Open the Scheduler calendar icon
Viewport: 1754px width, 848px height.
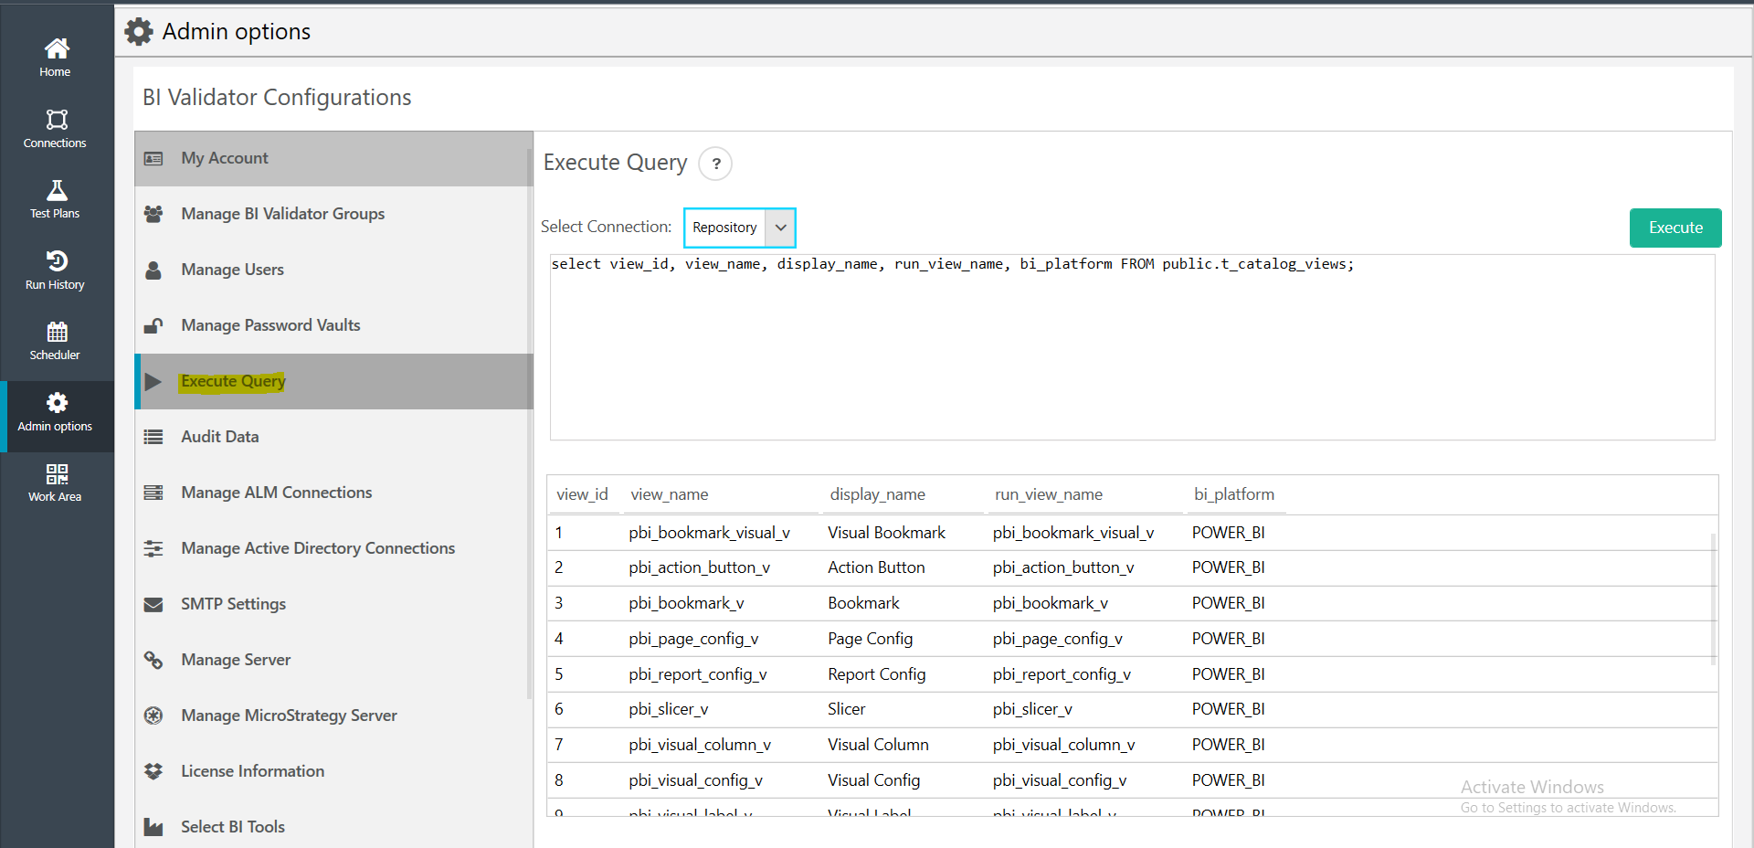pyautogui.click(x=57, y=332)
